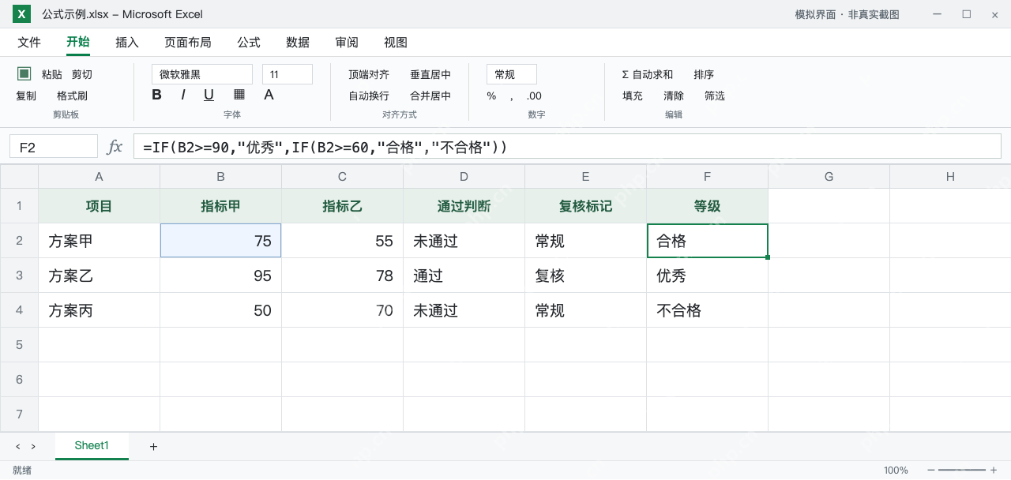Open the cell borders grid icon
This screenshot has width=1011, height=480.
(x=239, y=95)
